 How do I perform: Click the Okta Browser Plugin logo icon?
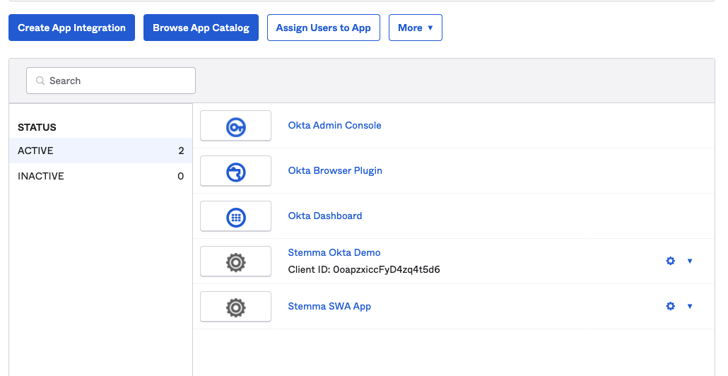point(236,172)
